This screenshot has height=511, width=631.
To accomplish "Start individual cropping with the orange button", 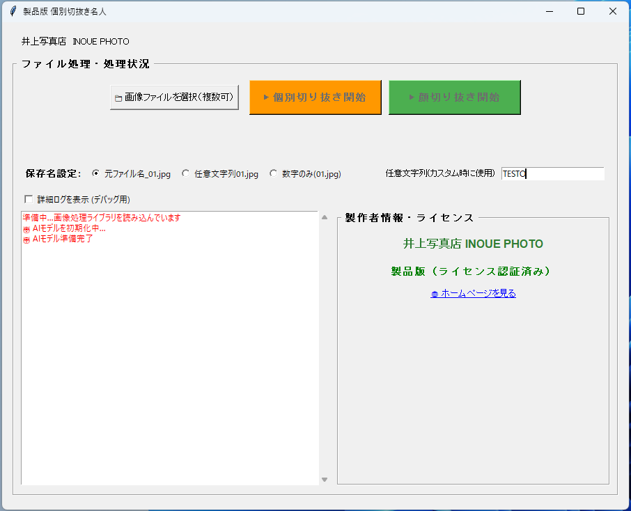I will [x=315, y=97].
